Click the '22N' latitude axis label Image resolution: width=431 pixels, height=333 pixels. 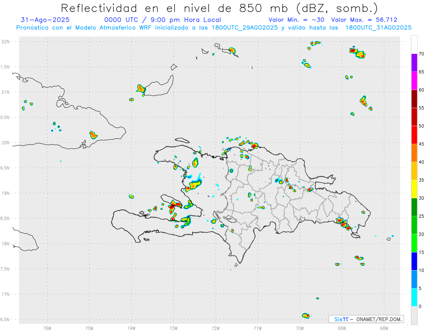click(x=6, y=41)
